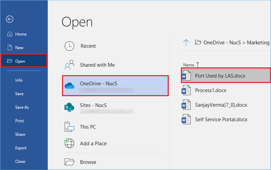This screenshot has height=170, width=271.
Task: Select the Recent location label
Action: [88, 46]
